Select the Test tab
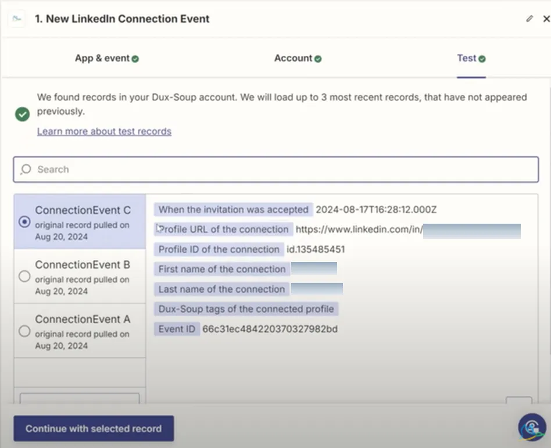Screen dimensions: 551x448 click(x=471, y=58)
